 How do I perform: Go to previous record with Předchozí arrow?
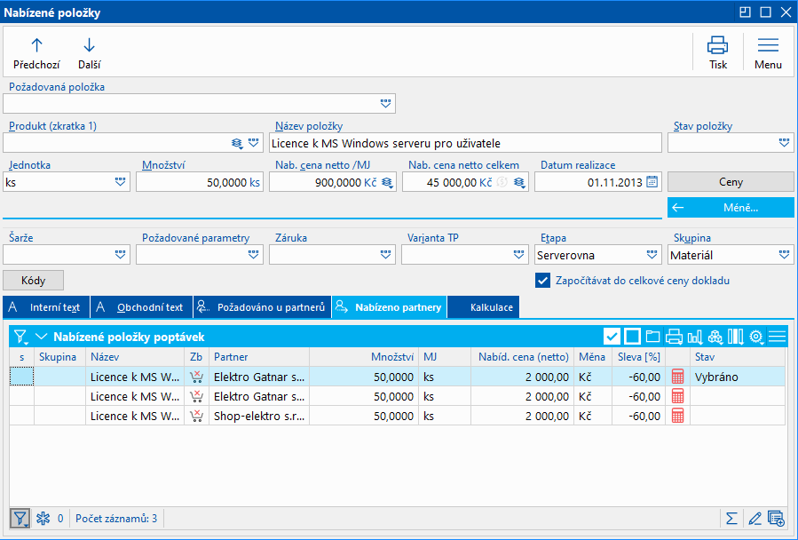(36, 46)
